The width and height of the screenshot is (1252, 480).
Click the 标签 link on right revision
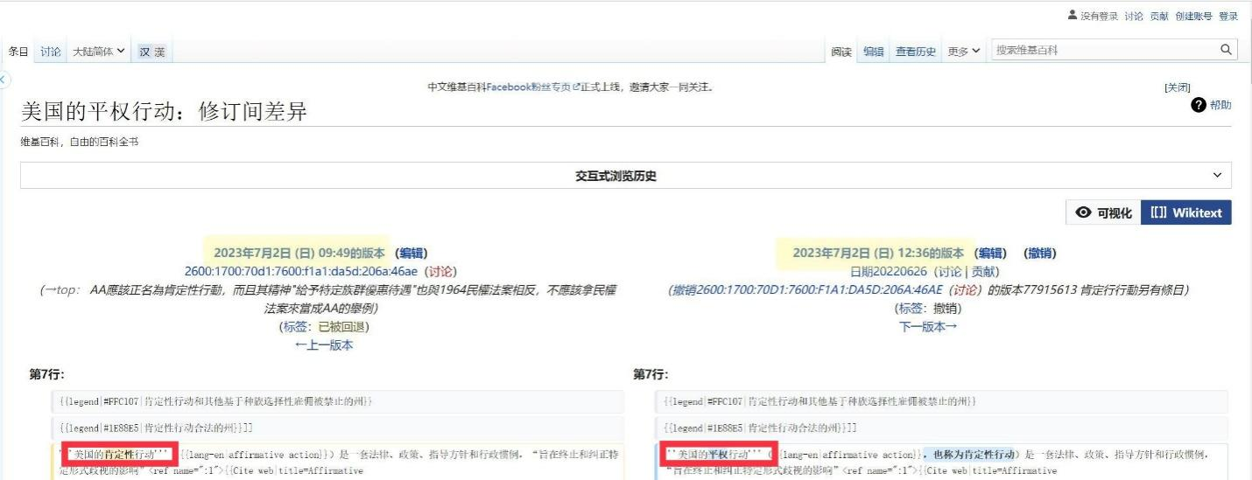[x=911, y=309]
